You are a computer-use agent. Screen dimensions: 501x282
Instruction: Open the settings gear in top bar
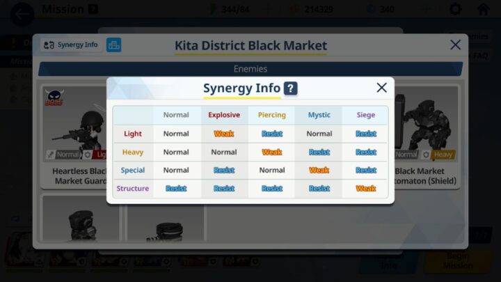[455, 10]
